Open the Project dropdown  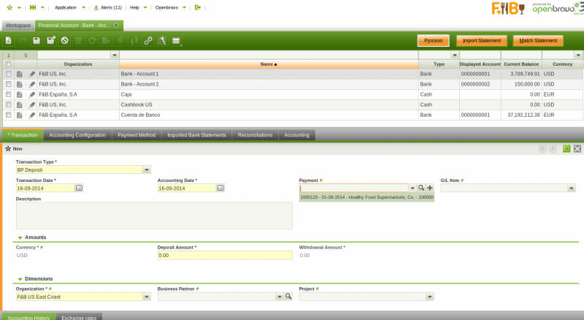(430, 297)
